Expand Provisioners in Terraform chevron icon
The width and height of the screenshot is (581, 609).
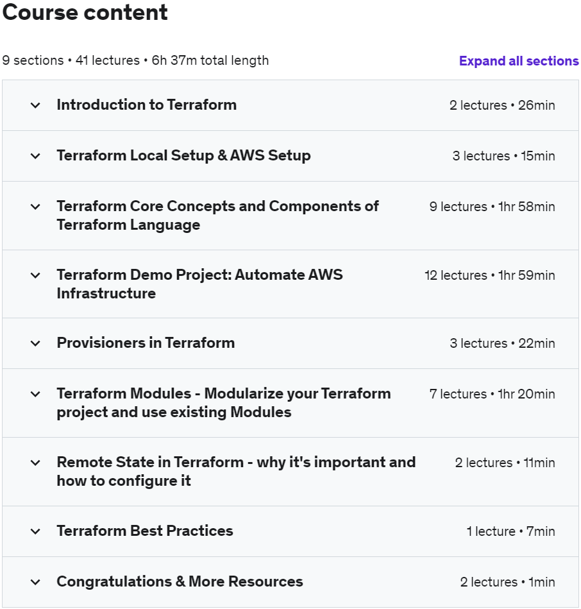pos(35,343)
